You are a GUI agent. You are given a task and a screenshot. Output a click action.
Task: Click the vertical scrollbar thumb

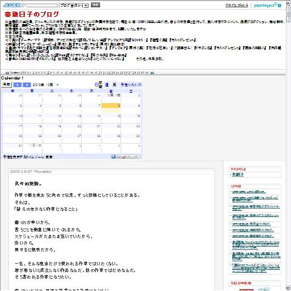coord(288,14)
